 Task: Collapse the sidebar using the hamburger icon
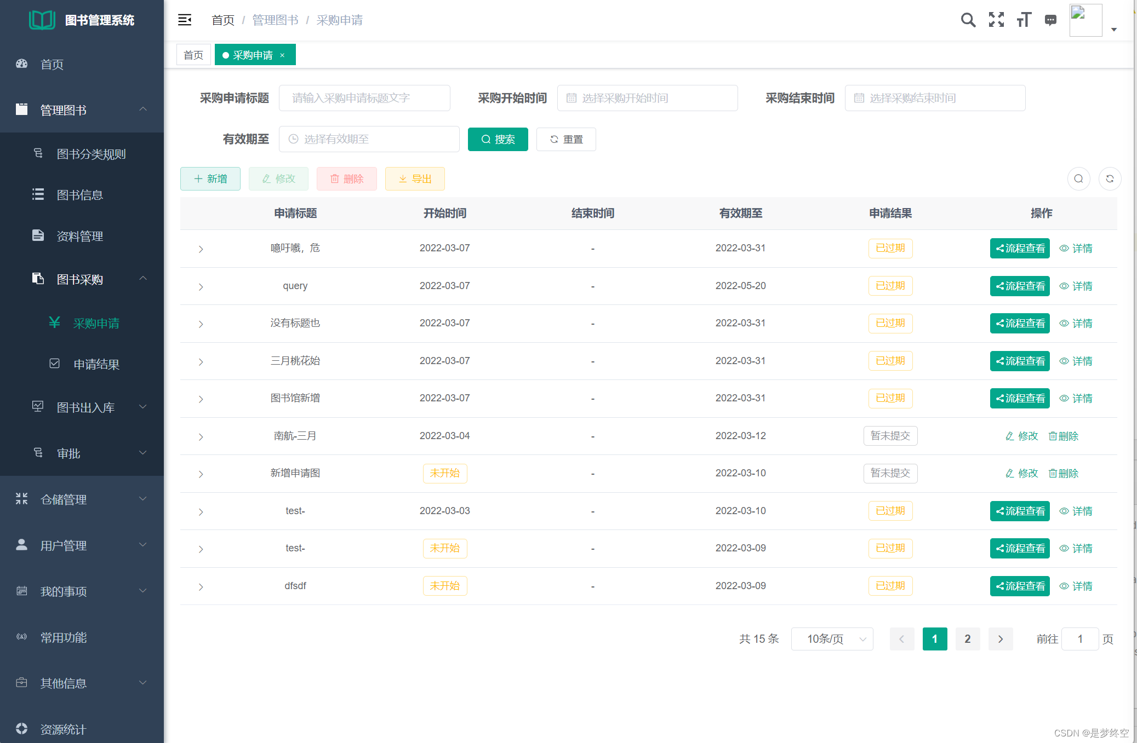tap(185, 20)
